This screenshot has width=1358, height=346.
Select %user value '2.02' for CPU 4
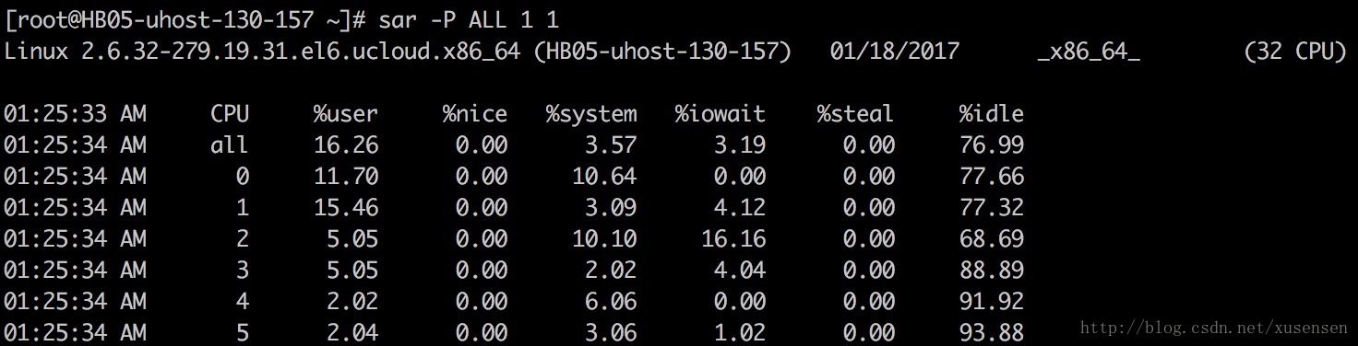[352, 302]
